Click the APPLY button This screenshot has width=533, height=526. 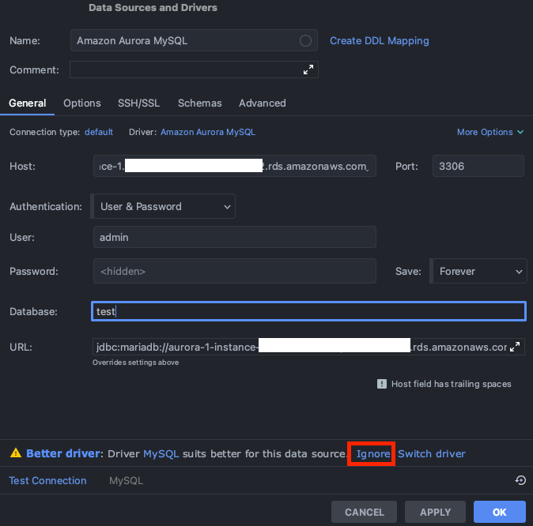[435, 512]
